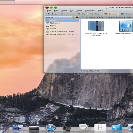
Task: Click the Trash bin icon in Places
Action: point(48,29)
